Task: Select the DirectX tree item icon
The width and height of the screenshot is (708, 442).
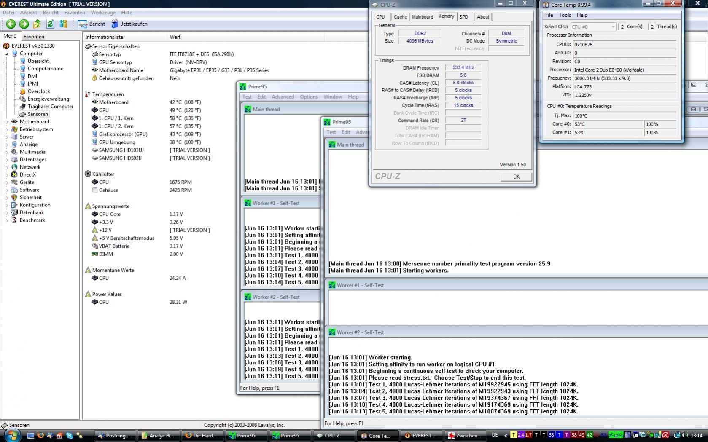Action: pyautogui.click(x=14, y=175)
